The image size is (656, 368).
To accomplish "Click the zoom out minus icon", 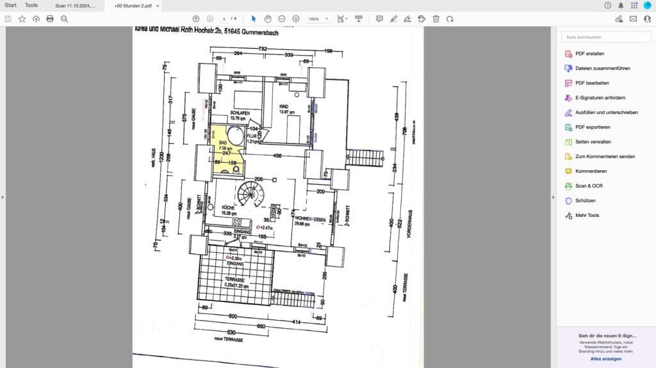I will (x=282, y=19).
